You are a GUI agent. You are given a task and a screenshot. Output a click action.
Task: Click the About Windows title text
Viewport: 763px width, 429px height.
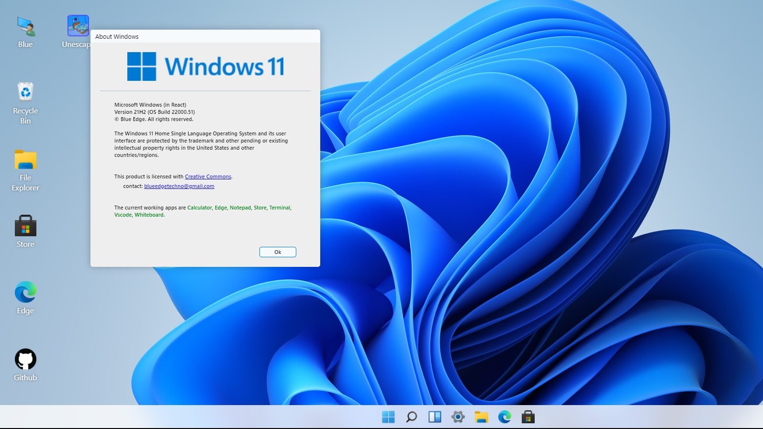pos(117,36)
